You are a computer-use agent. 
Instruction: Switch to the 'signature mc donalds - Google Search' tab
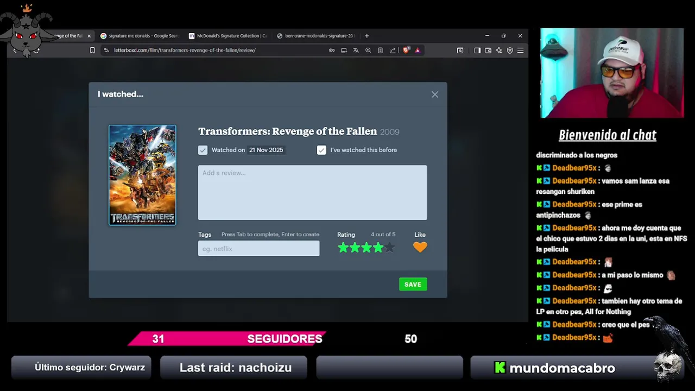(140, 36)
